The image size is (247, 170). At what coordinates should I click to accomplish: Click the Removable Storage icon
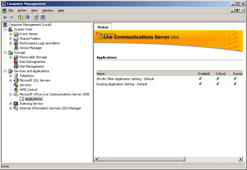16,57
